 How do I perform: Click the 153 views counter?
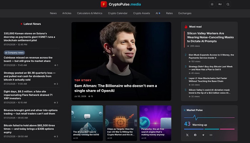pyautogui.click(x=195, y=62)
